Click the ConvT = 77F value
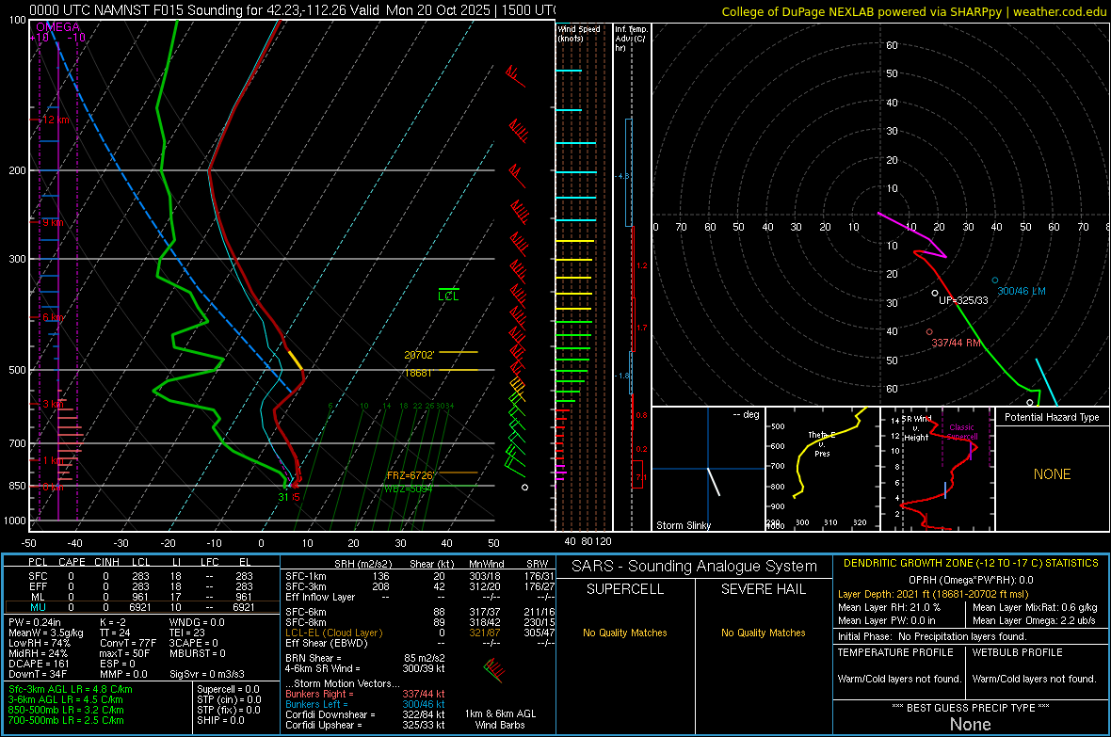Screen dimensions: 1111x737 tap(128, 643)
